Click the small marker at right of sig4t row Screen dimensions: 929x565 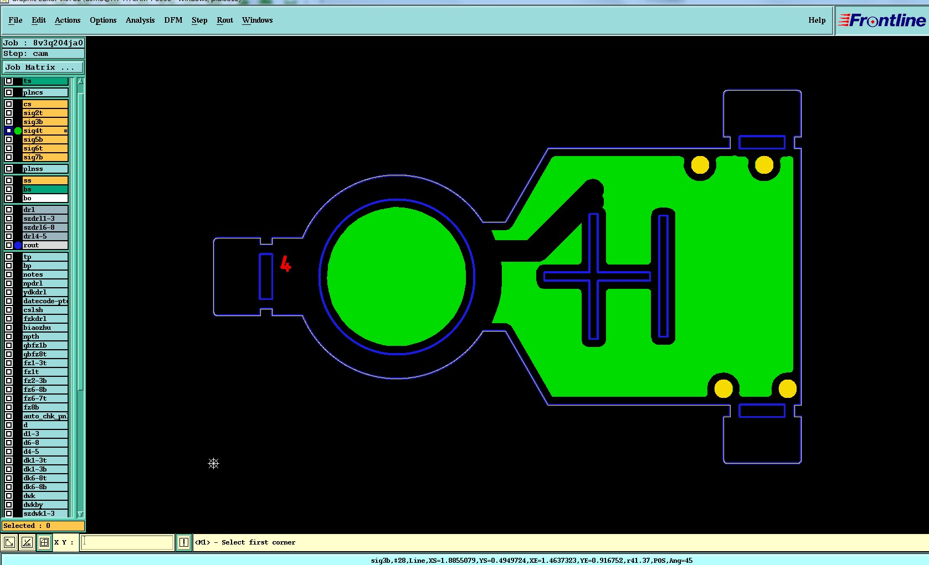click(x=65, y=131)
